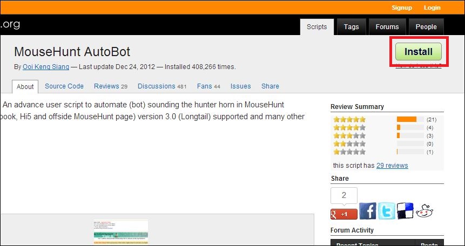Click the green Install button
Image resolution: width=465 pixels, height=246 pixels.
click(418, 52)
